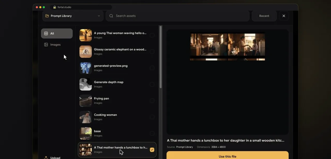The image size is (331, 159).
Task: Click the picture icon beside Images
Action: click(46, 45)
